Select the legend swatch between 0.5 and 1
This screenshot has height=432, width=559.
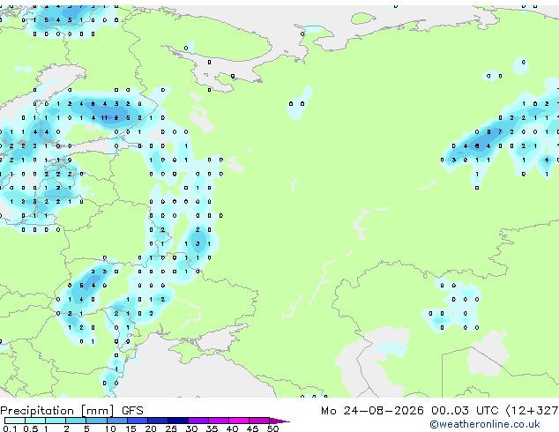[35, 421]
